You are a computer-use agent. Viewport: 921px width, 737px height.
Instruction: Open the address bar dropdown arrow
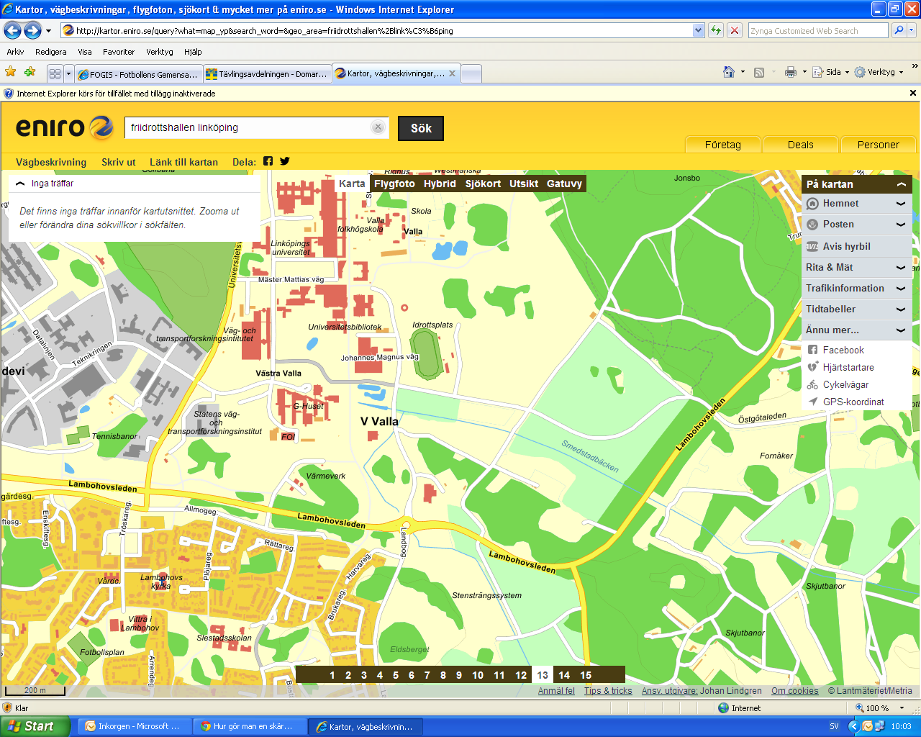(x=698, y=30)
